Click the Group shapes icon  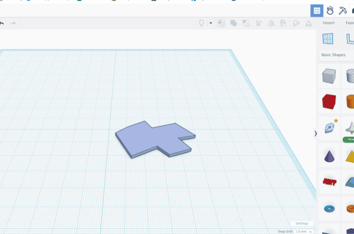(x=234, y=23)
